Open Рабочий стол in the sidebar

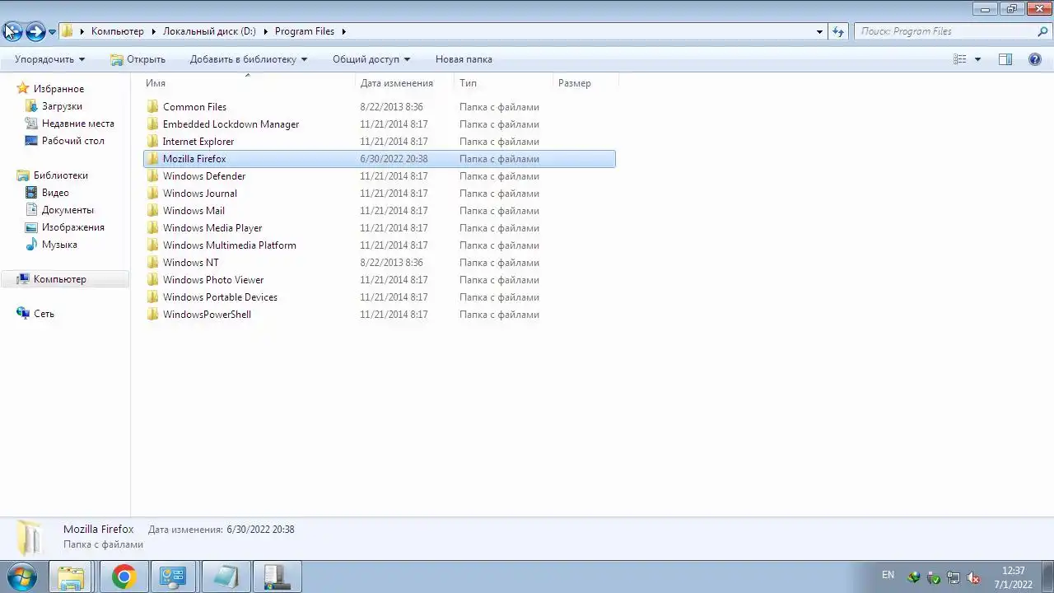pyautogui.click(x=72, y=141)
